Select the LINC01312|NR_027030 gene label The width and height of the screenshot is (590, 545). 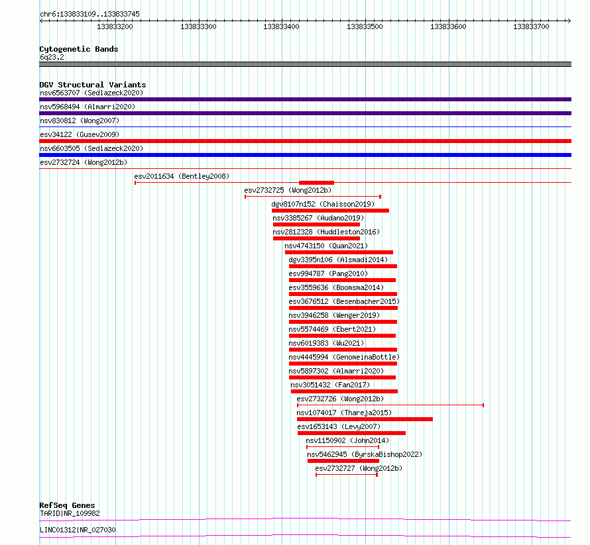coord(78,530)
